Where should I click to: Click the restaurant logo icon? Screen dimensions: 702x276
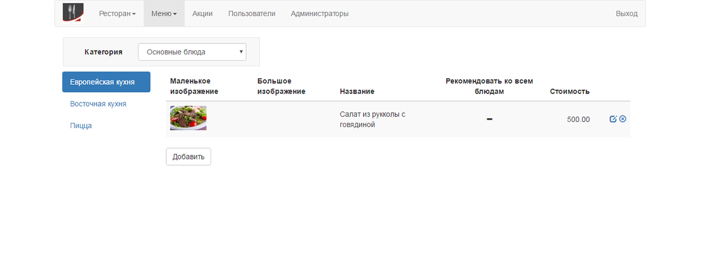(73, 13)
